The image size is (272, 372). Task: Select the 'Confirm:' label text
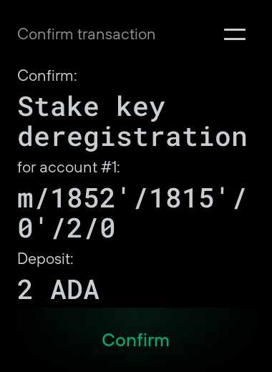click(47, 76)
